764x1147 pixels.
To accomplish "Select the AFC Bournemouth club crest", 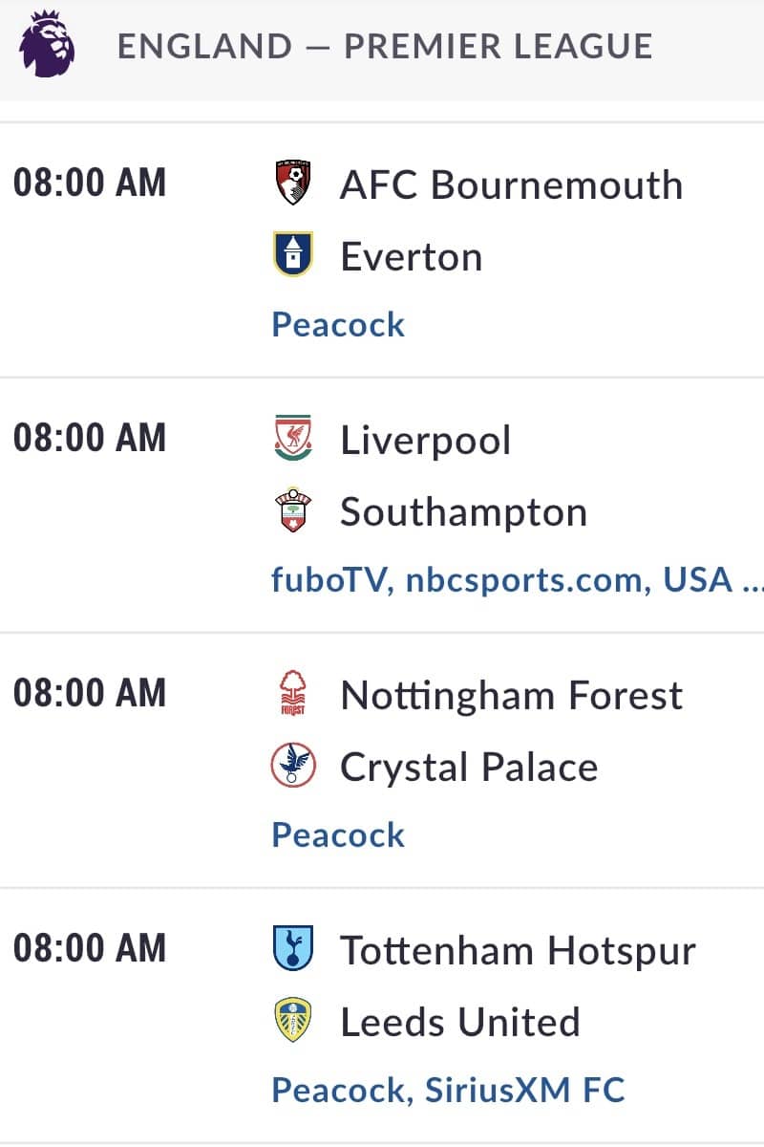I will point(293,184).
